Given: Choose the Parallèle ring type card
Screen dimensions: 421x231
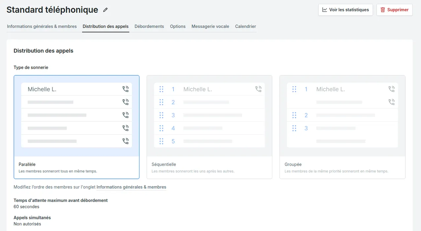Looking at the screenshot, I should (x=76, y=127).
